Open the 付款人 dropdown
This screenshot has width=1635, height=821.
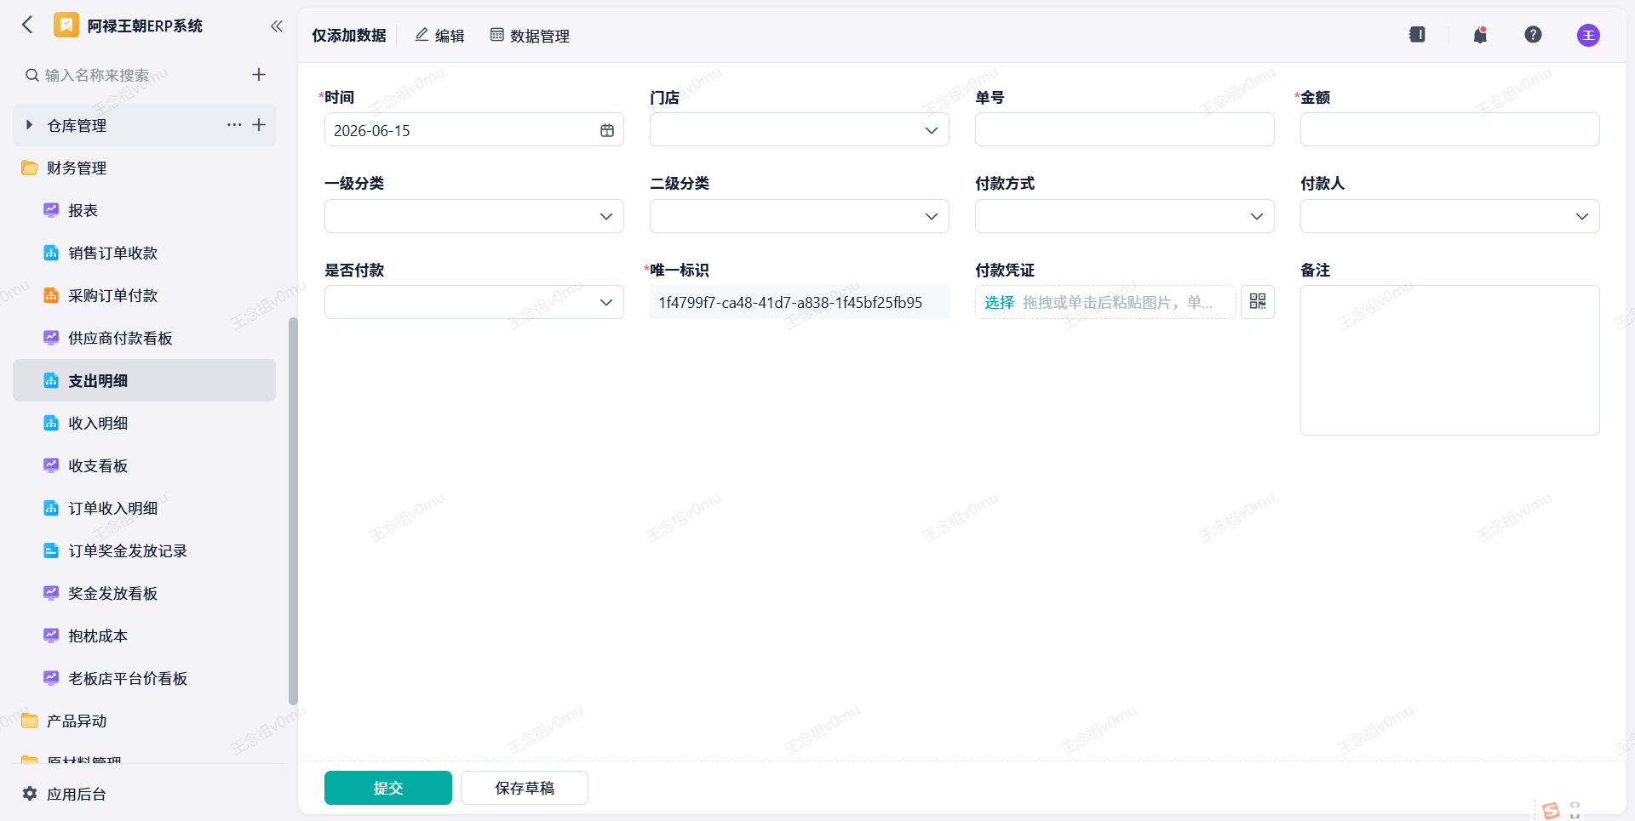[x=1450, y=216]
